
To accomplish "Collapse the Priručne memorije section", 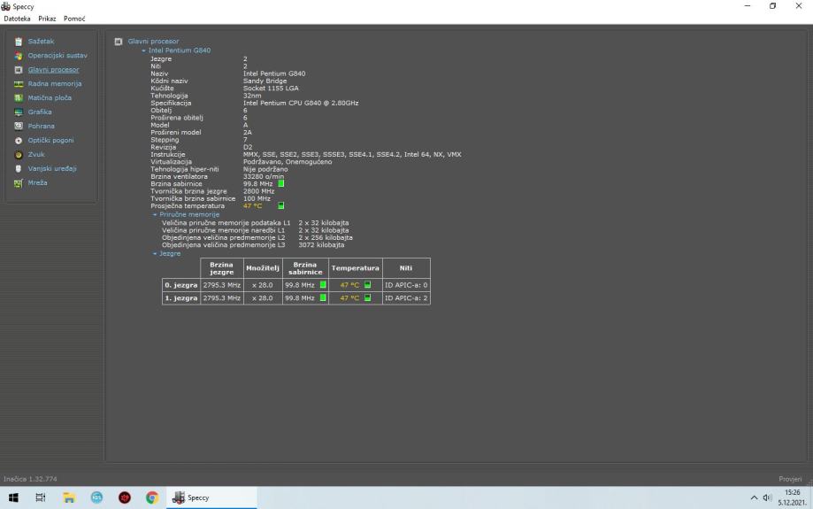I will tap(155, 215).
